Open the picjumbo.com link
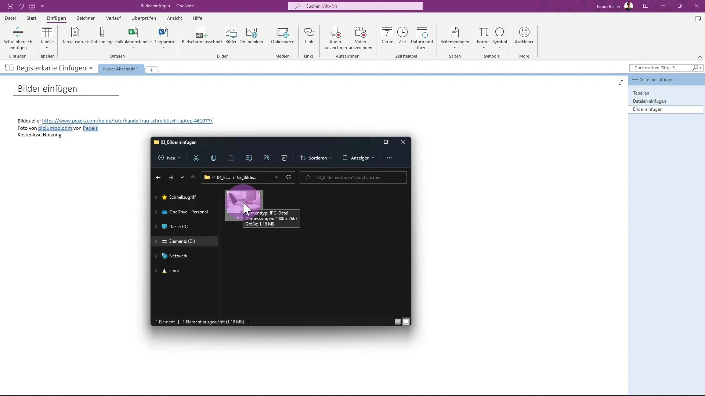This screenshot has height=396, width=705. [55, 128]
